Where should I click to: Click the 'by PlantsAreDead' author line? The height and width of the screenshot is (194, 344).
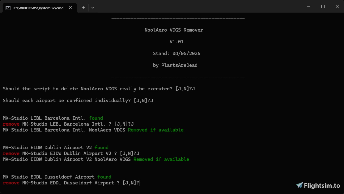coord(175,65)
